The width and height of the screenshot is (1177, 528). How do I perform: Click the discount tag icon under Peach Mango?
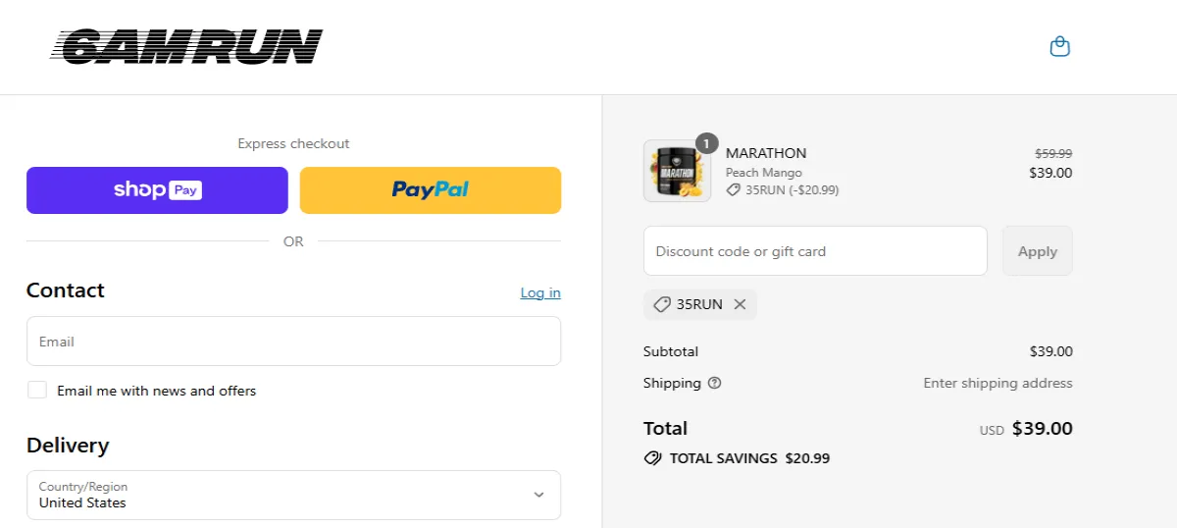click(733, 190)
